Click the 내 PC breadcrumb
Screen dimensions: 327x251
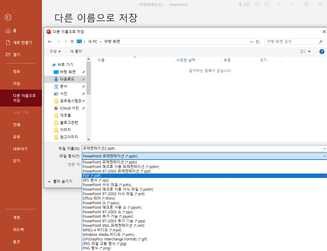pyautogui.click(x=93, y=42)
